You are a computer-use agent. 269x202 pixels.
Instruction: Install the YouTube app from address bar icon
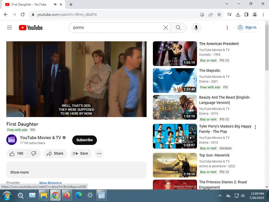(x=202, y=15)
